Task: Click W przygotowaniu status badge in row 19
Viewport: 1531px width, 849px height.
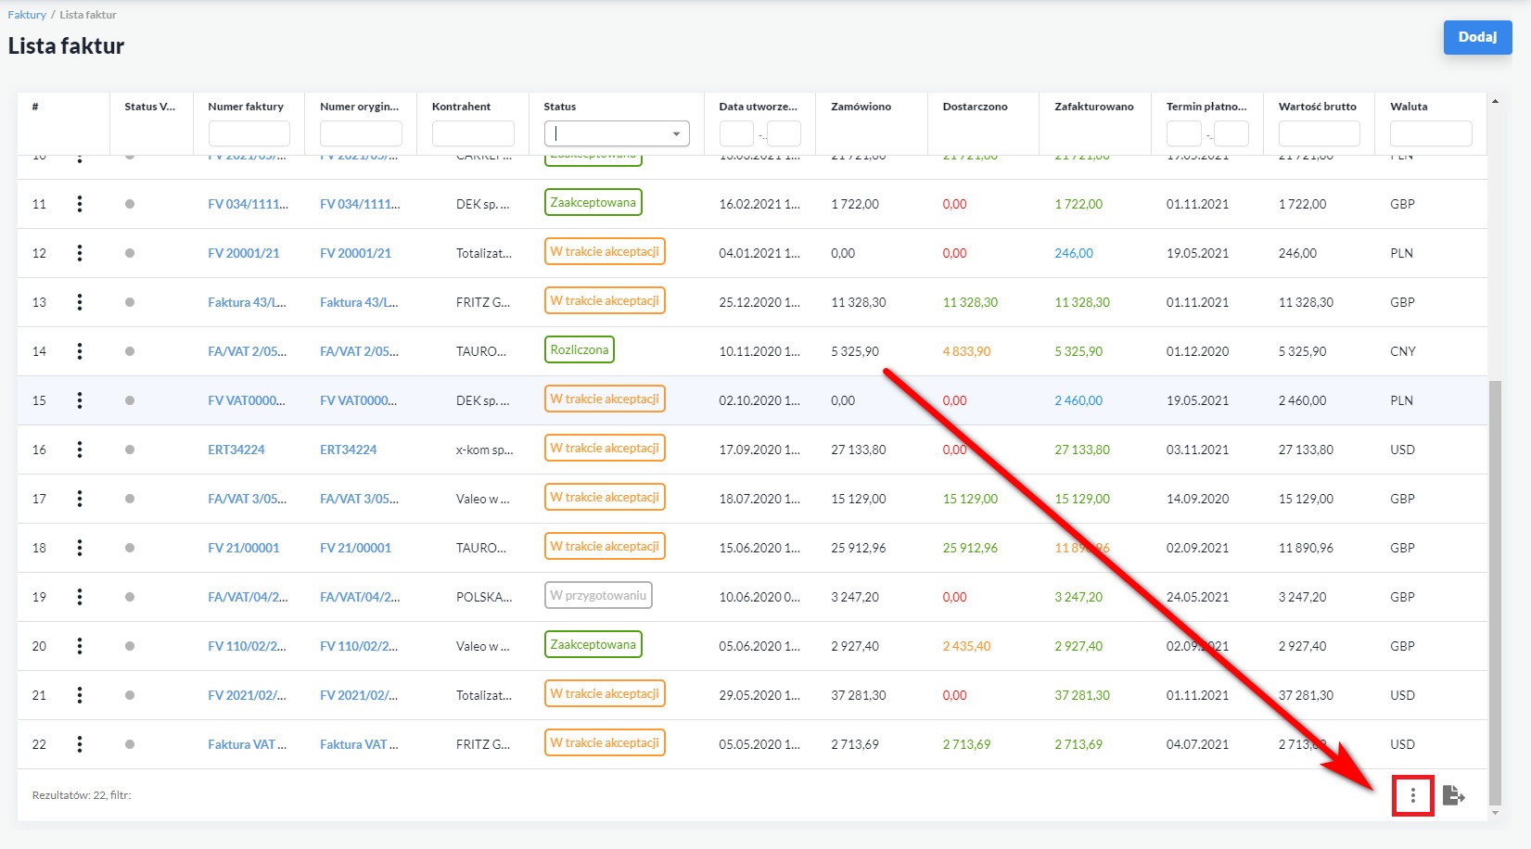Action: coord(598,595)
